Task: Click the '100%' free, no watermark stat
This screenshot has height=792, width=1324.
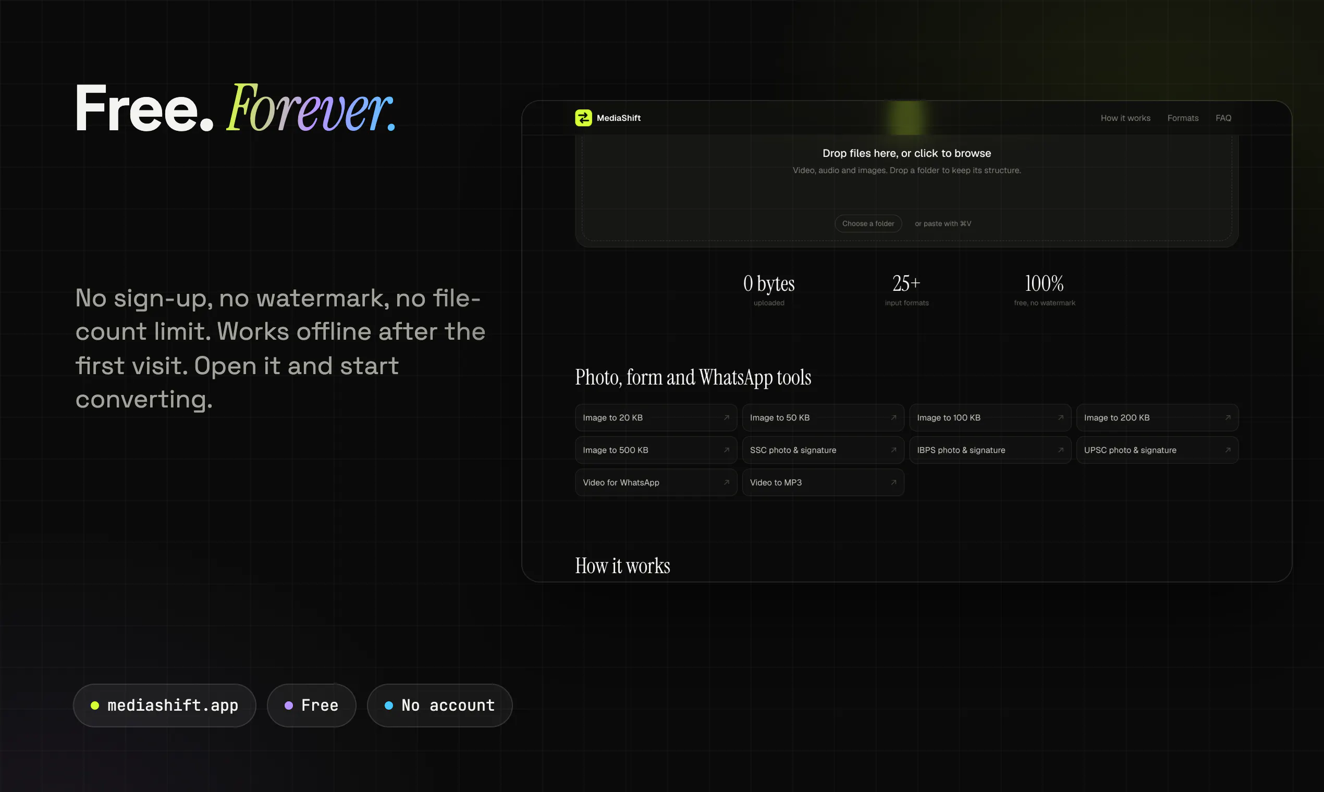Action: tap(1044, 290)
